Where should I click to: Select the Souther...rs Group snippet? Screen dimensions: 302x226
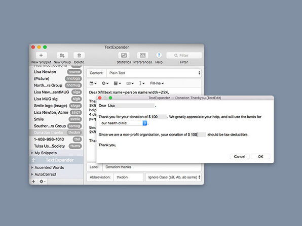click(x=56, y=126)
